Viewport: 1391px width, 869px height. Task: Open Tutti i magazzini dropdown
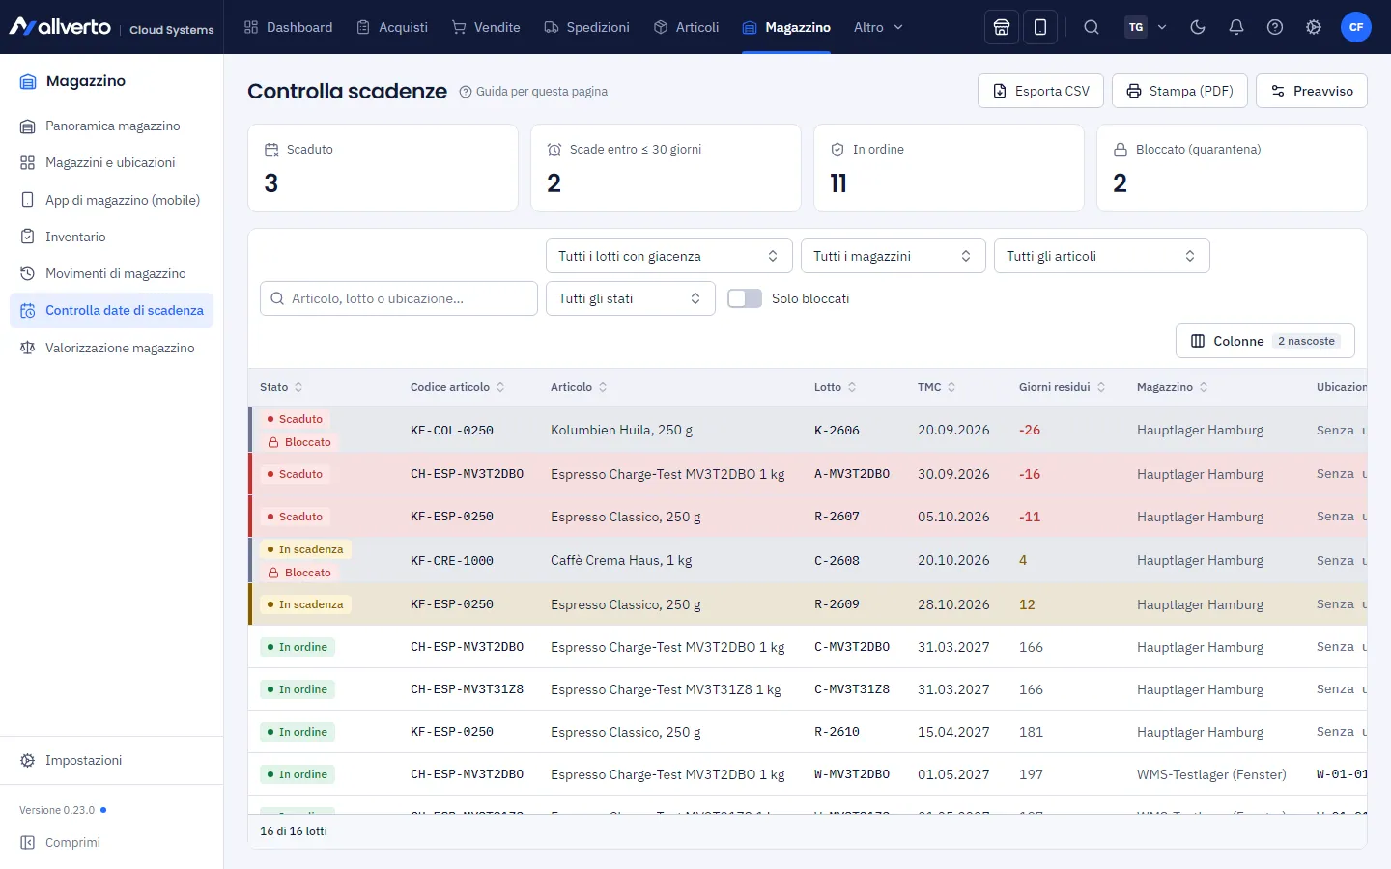point(893,256)
